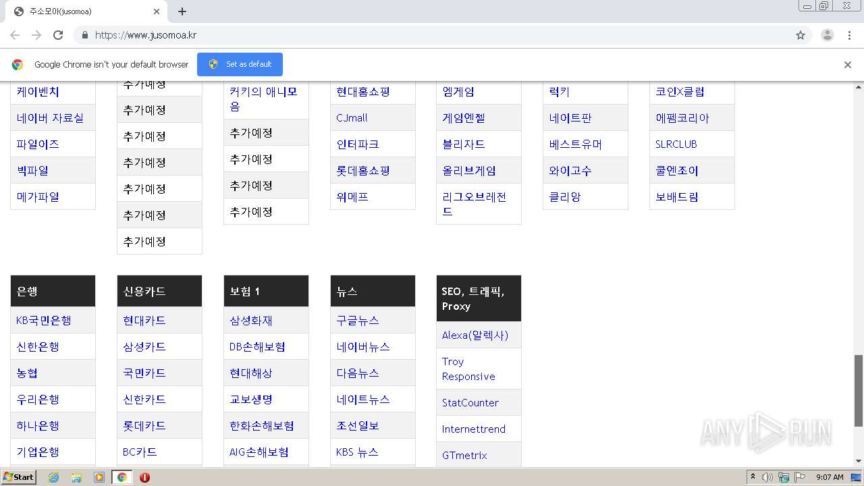Open the Windows Start menu

click(18, 477)
